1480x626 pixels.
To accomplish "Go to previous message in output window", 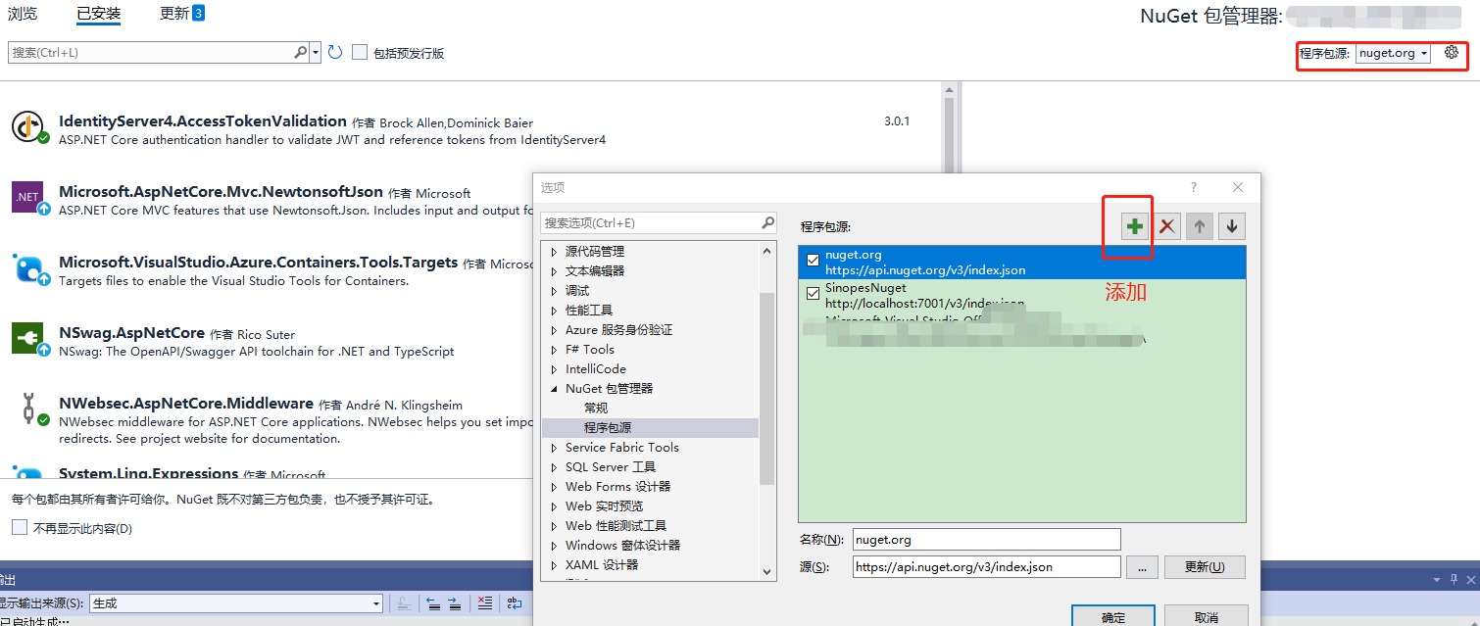I will point(433,603).
